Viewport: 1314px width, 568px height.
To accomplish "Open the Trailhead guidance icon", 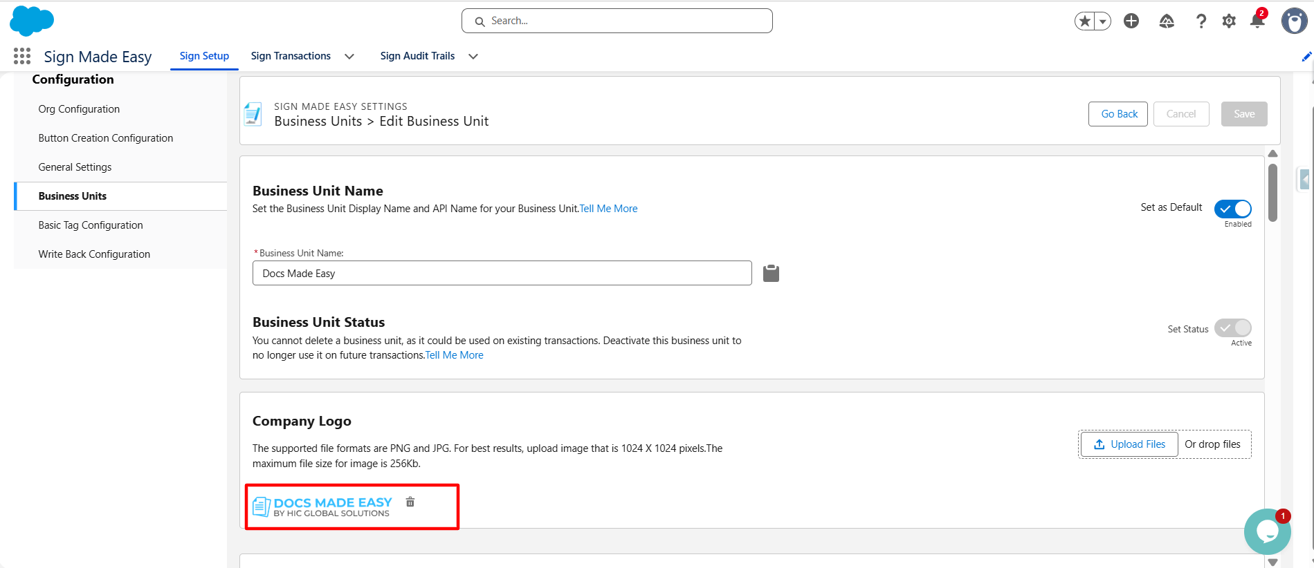I will point(1167,21).
